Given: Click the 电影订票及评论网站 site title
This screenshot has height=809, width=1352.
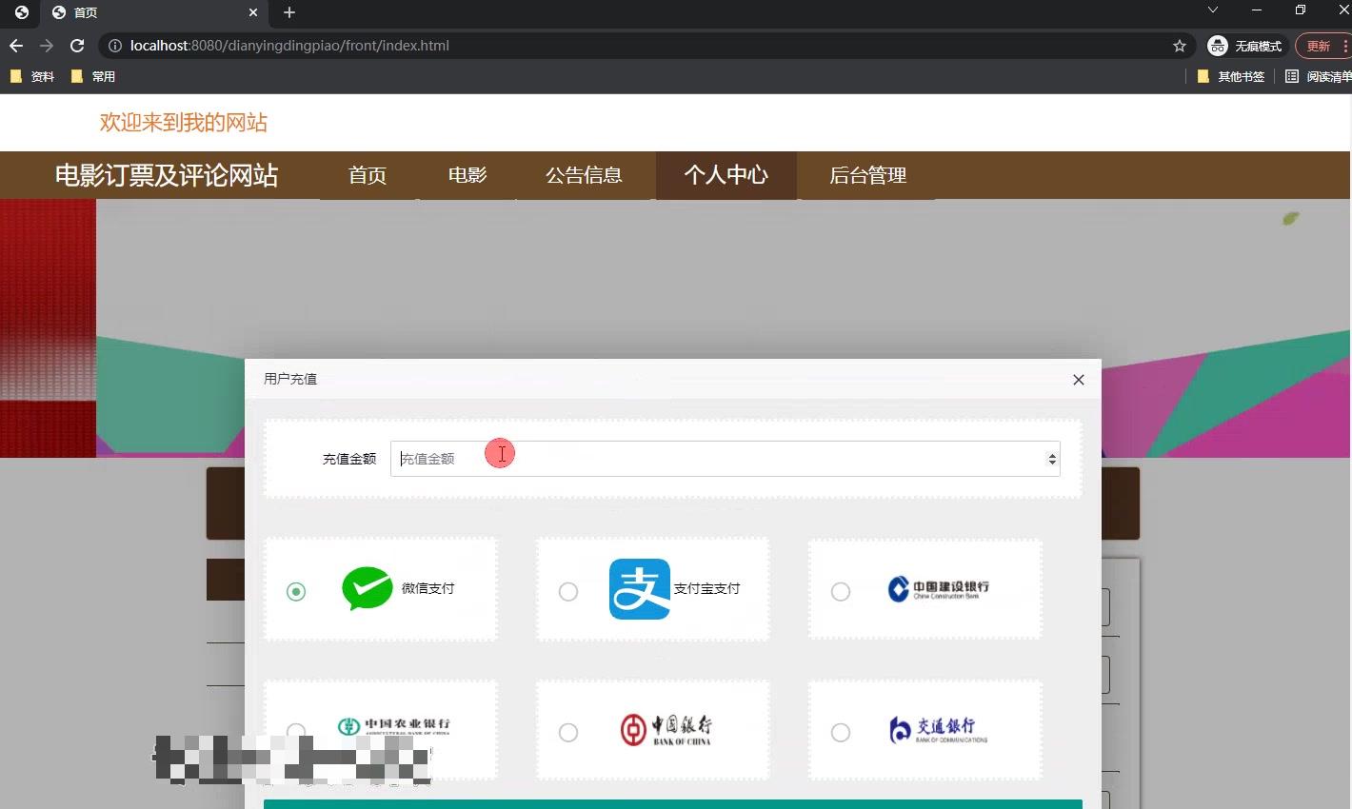Looking at the screenshot, I should pyautogui.click(x=167, y=175).
